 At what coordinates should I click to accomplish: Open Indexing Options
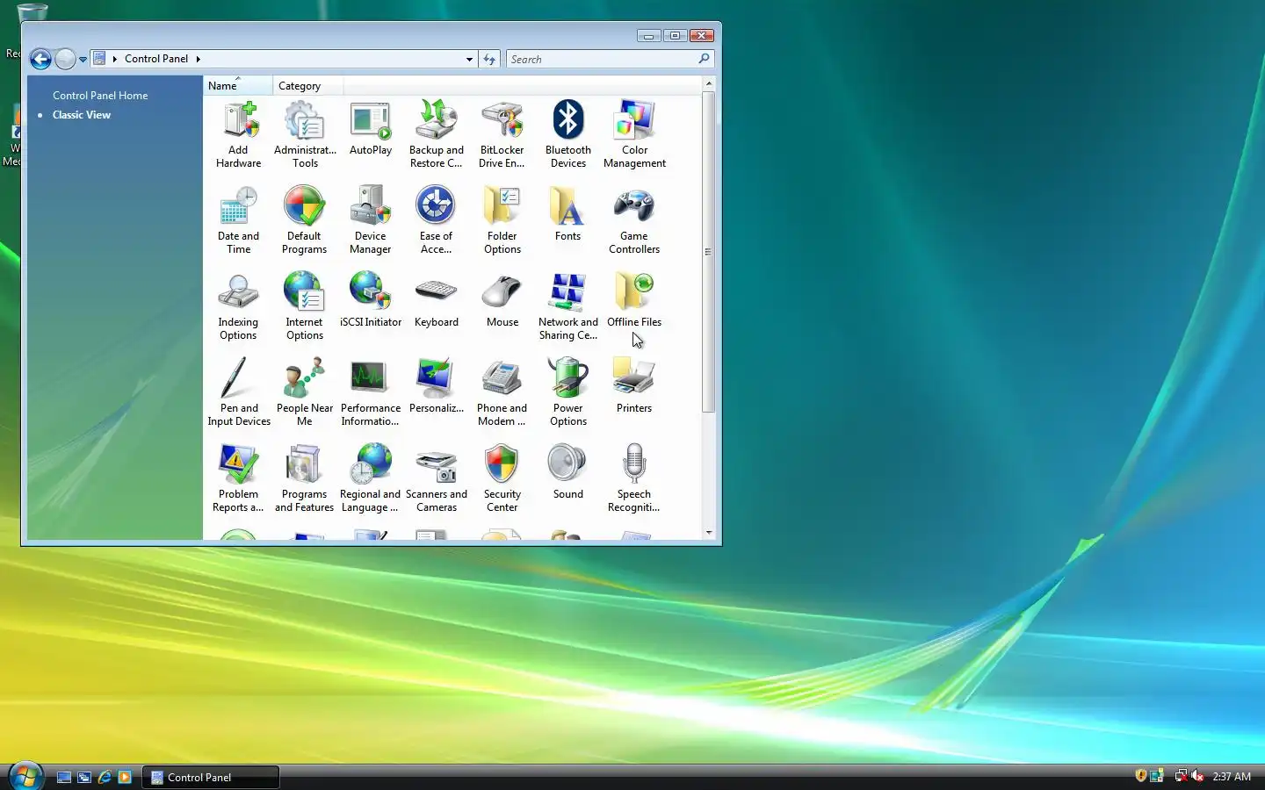238,305
